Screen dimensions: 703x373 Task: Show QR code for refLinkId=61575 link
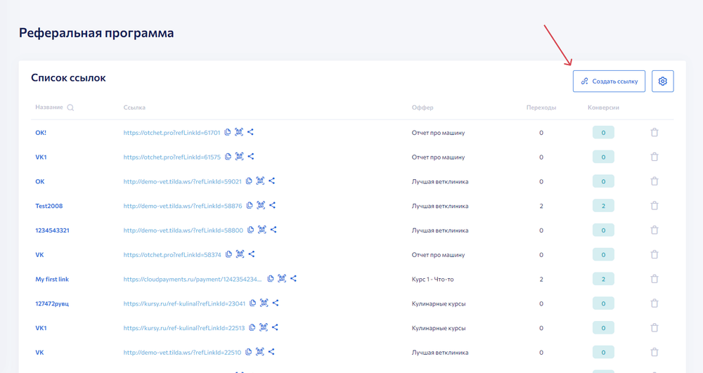[240, 157]
